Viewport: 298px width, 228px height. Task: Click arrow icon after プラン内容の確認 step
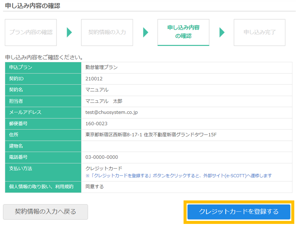69,32
